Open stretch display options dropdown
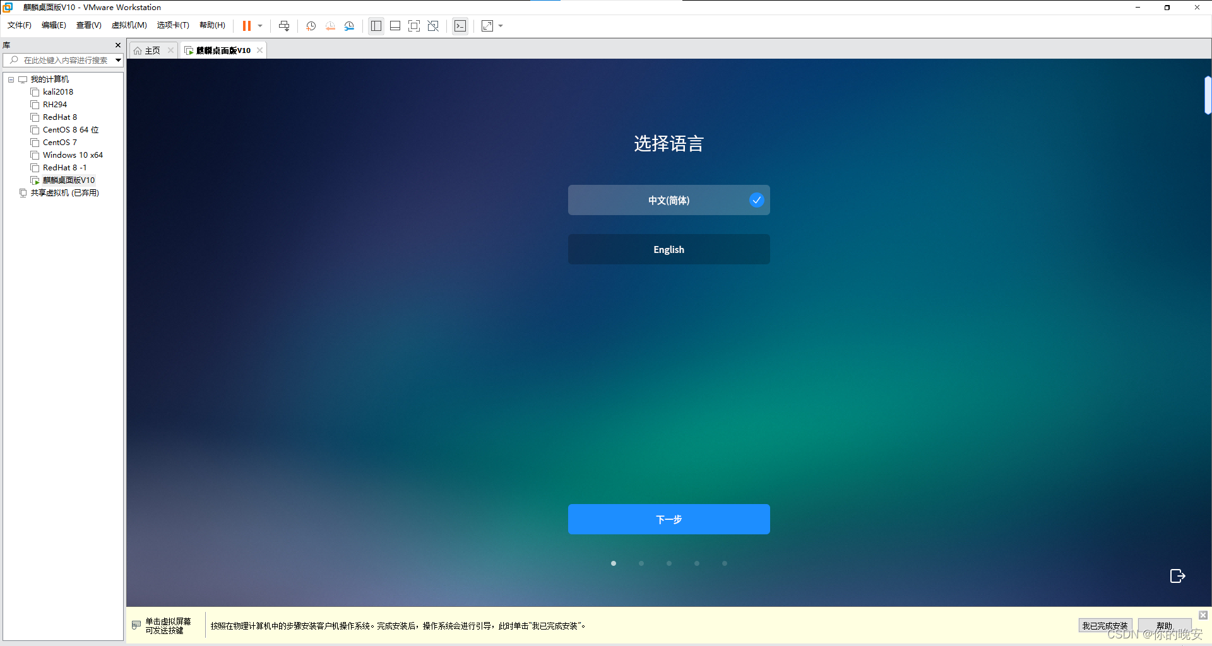The width and height of the screenshot is (1212, 646). (501, 26)
